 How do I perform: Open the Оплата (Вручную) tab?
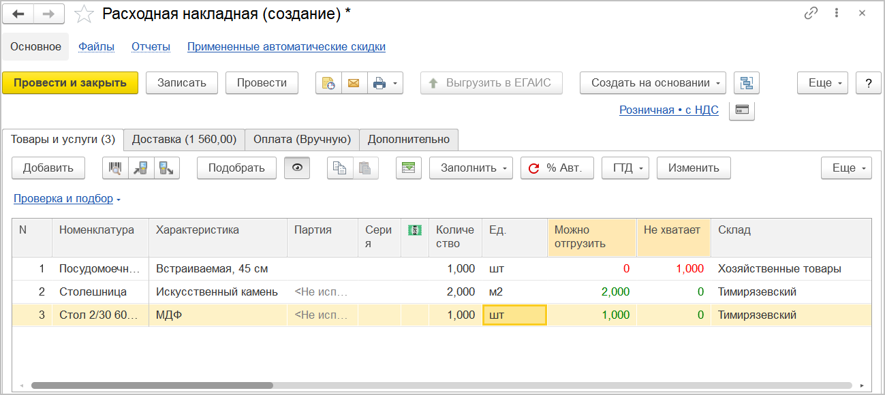(302, 140)
